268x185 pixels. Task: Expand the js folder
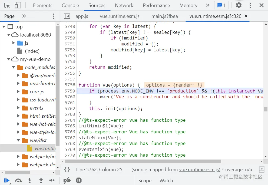click(14, 43)
